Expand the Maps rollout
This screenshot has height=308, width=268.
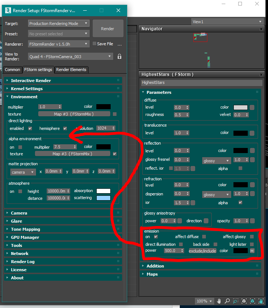200,274
